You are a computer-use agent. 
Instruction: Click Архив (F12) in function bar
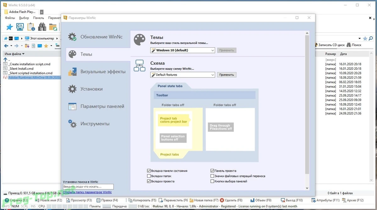coord(352,200)
